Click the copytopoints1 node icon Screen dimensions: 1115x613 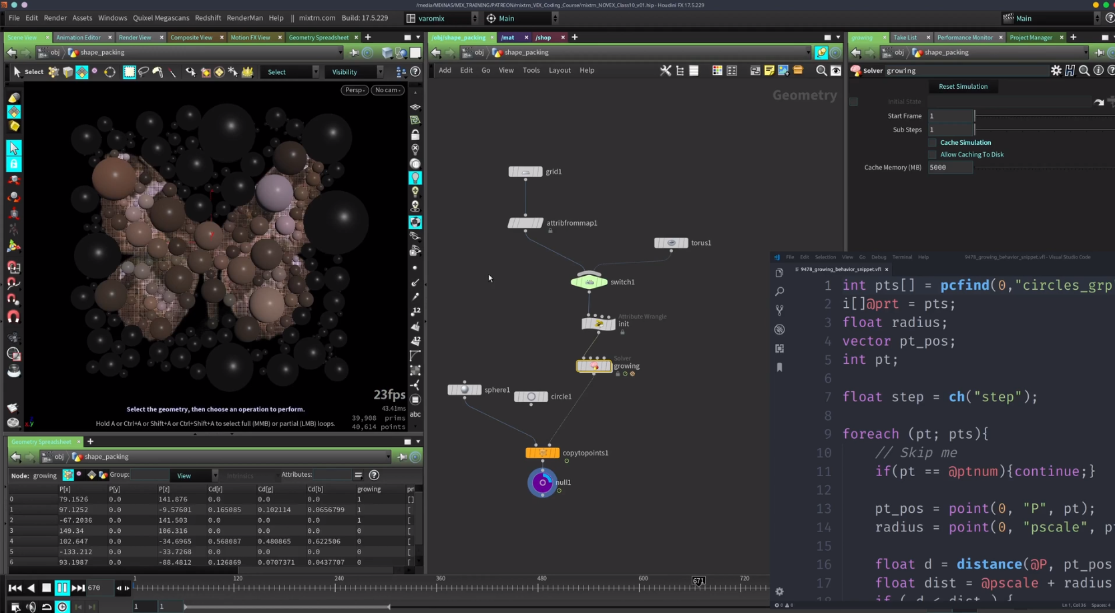pyautogui.click(x=542, y=453)
